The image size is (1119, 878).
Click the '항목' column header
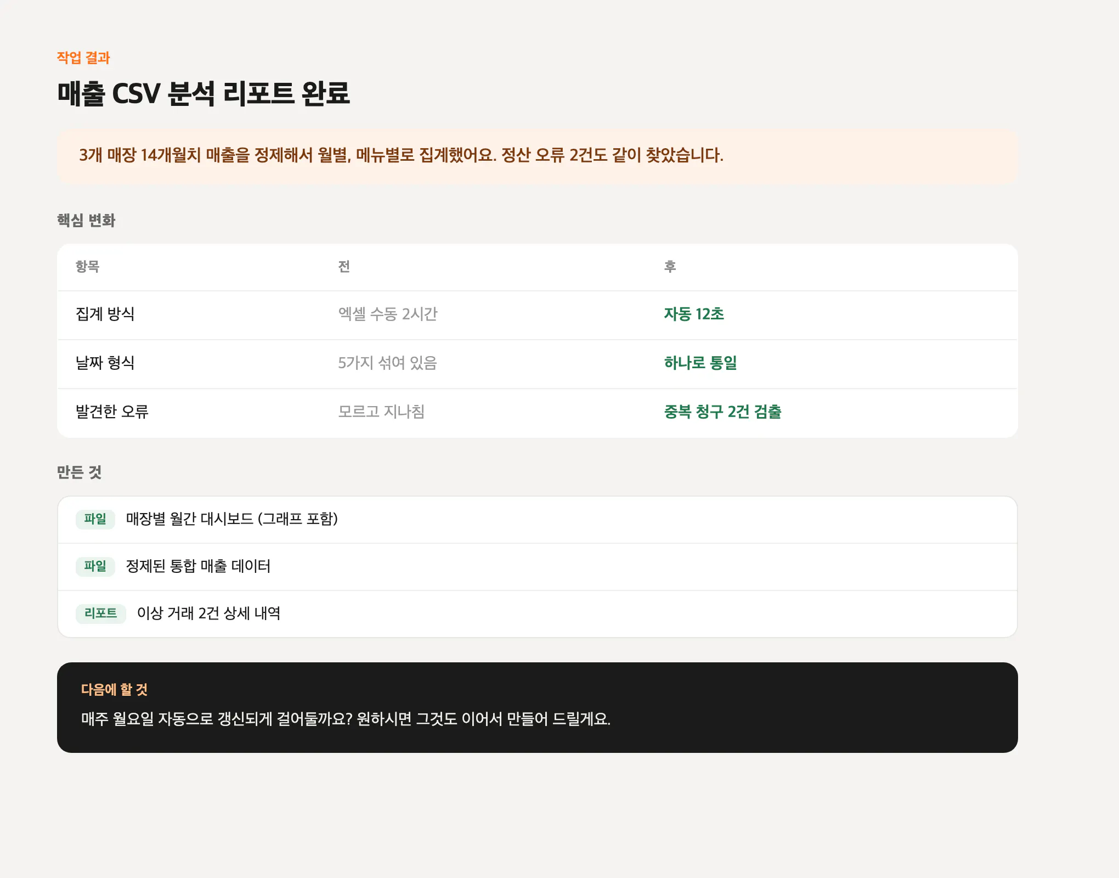point(88,267)
